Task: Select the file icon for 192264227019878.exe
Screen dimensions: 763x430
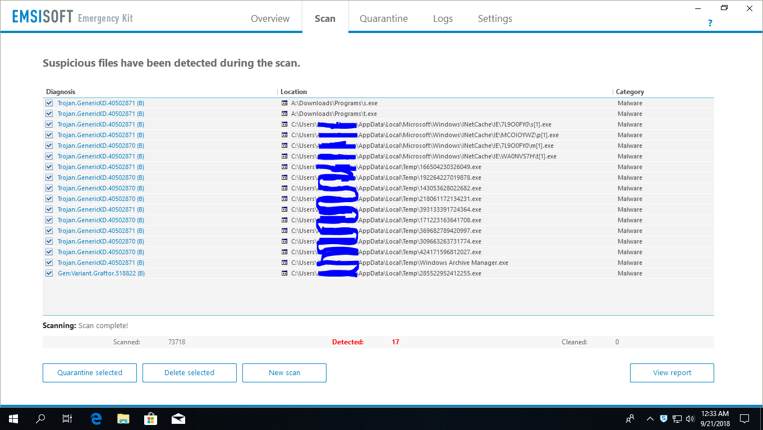Action: pos(284,177)
